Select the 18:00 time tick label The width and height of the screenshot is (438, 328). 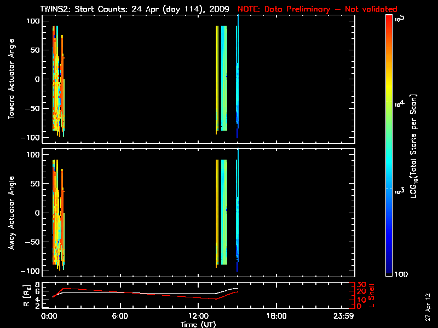pos(276,316)
